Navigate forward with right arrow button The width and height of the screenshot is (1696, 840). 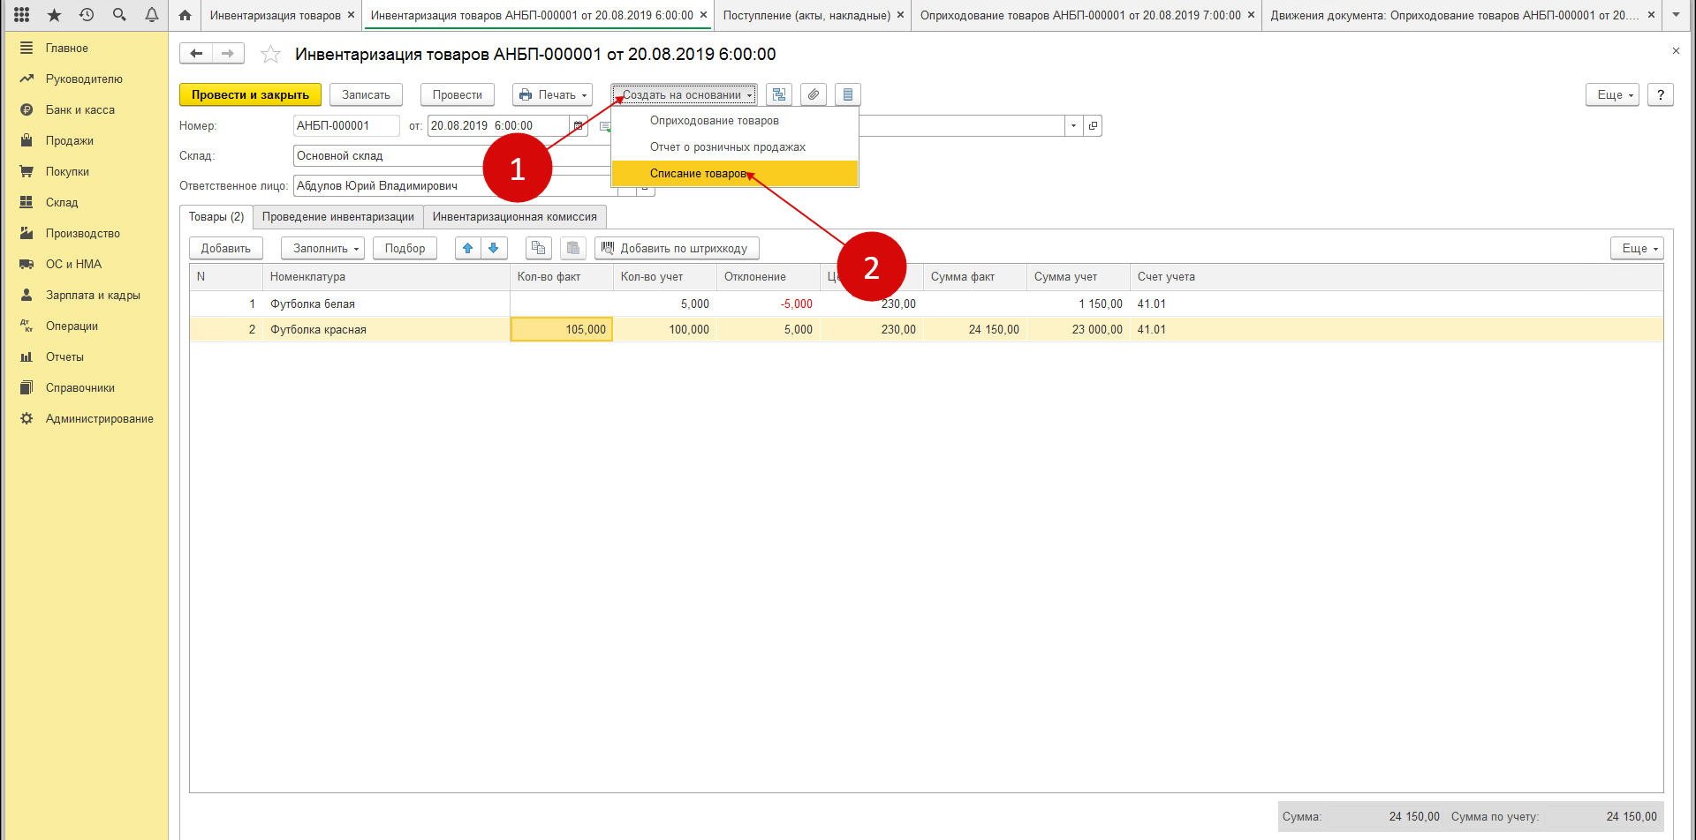pyautogui.click(x=228, y=54)
